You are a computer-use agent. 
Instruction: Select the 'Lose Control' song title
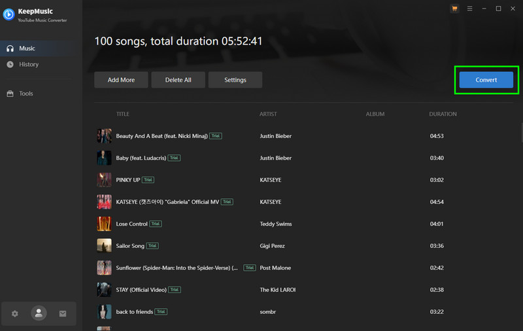132,224
